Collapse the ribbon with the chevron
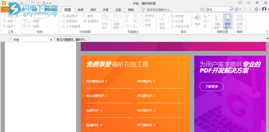The width and height of the screenshot is (269, 132). click(267, 32)
